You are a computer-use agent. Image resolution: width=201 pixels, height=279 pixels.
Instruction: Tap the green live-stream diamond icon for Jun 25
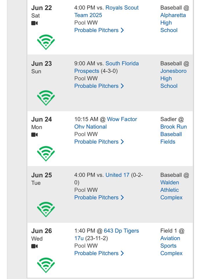point(46,210)
